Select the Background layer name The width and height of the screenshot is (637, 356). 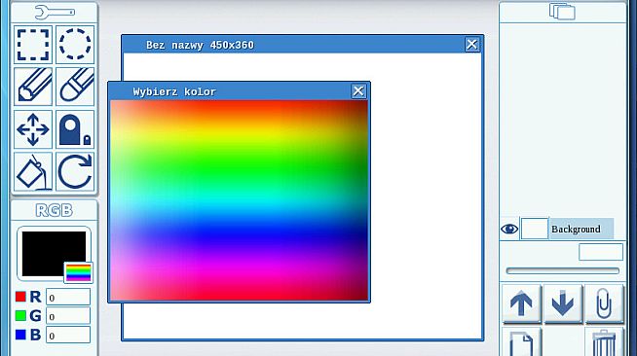pyautogui.click(x=576, y=230)
